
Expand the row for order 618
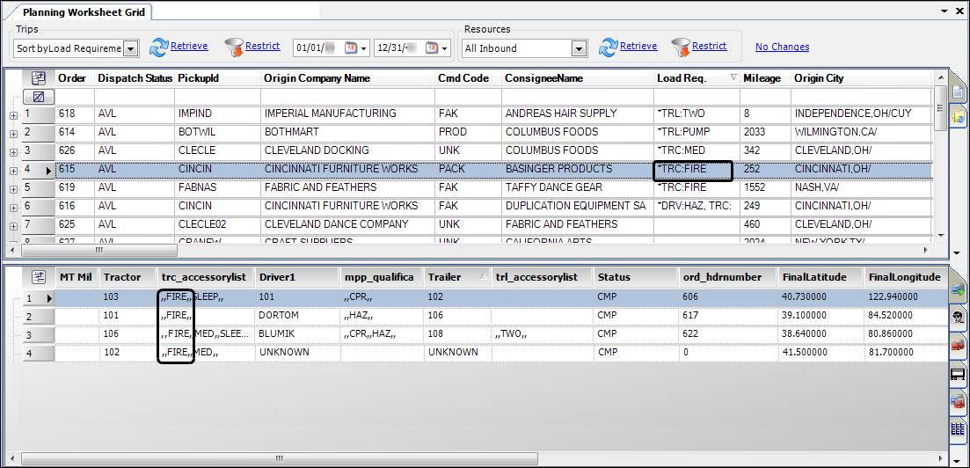click(x=12, y=114)
